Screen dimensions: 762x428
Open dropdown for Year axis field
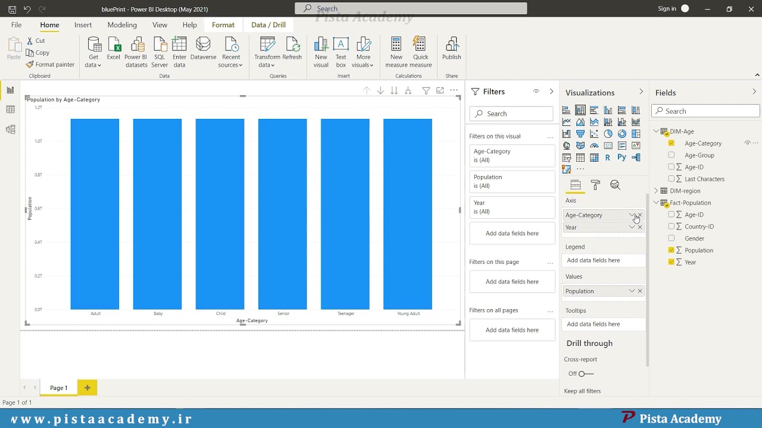(632, 227)
